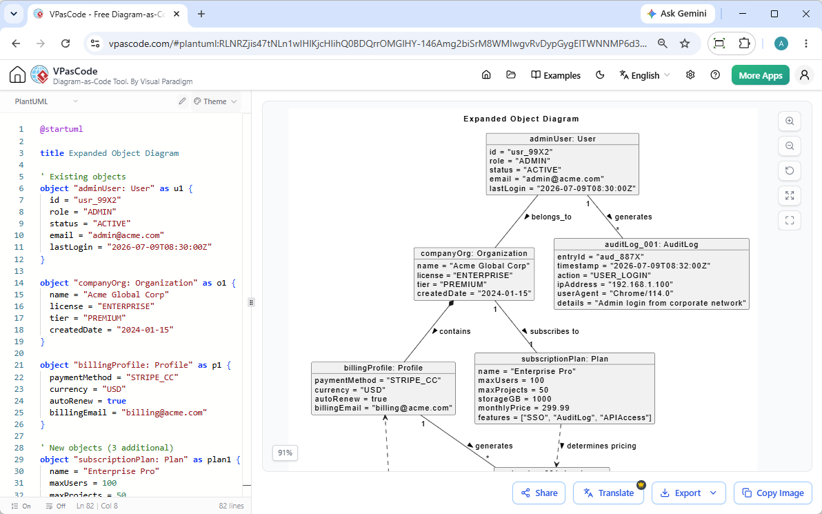Screen dimensions: 822x514
Task: Click the 'Expanded Object Diagram' diagram title
Action: (521, 119)
